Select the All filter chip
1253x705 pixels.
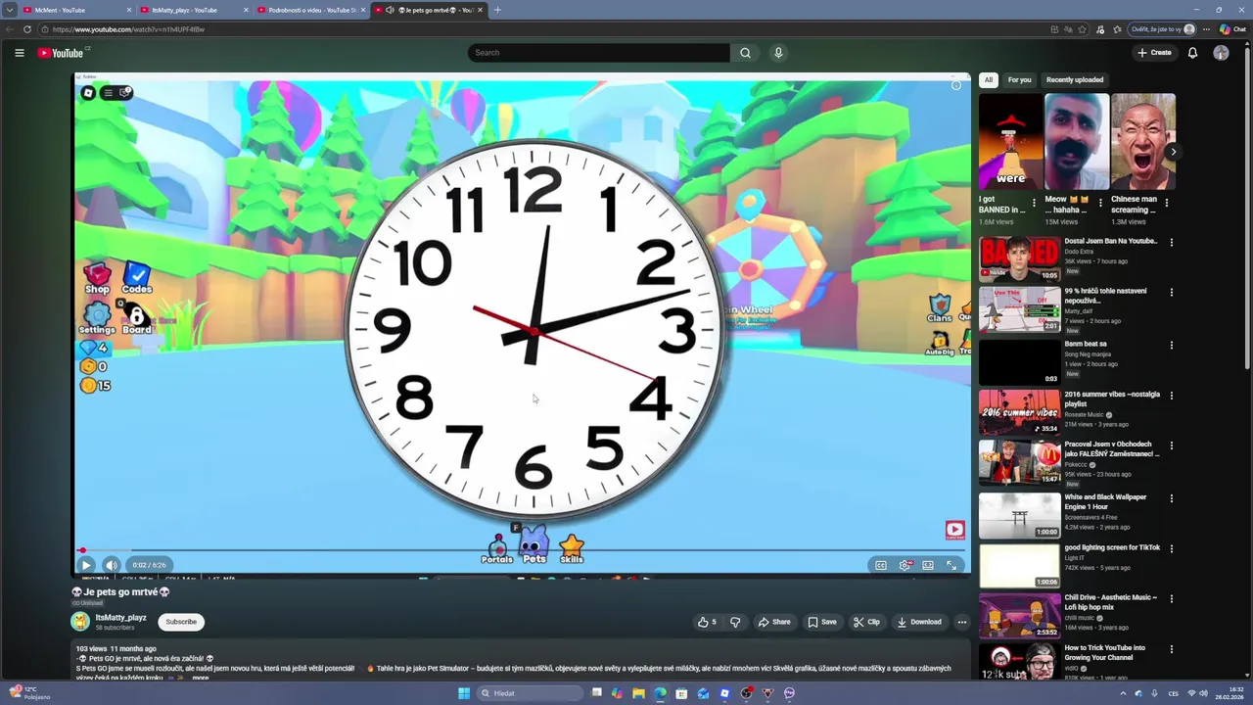(989, 80)
